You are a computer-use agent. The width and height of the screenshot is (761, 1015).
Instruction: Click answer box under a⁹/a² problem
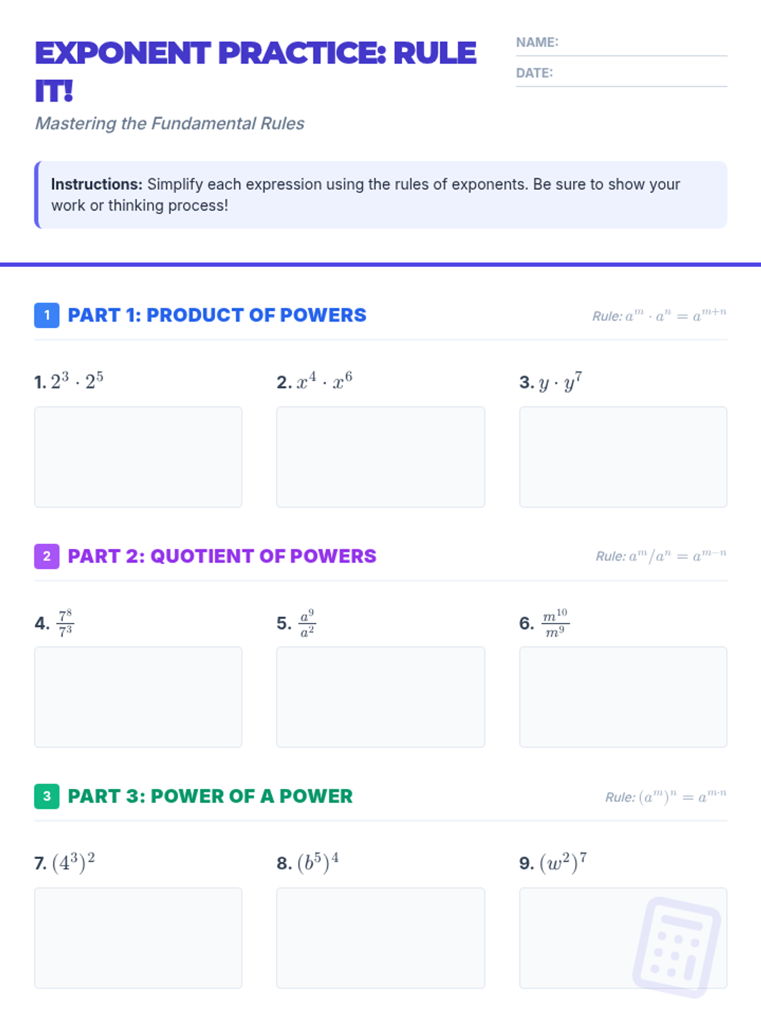380,697
